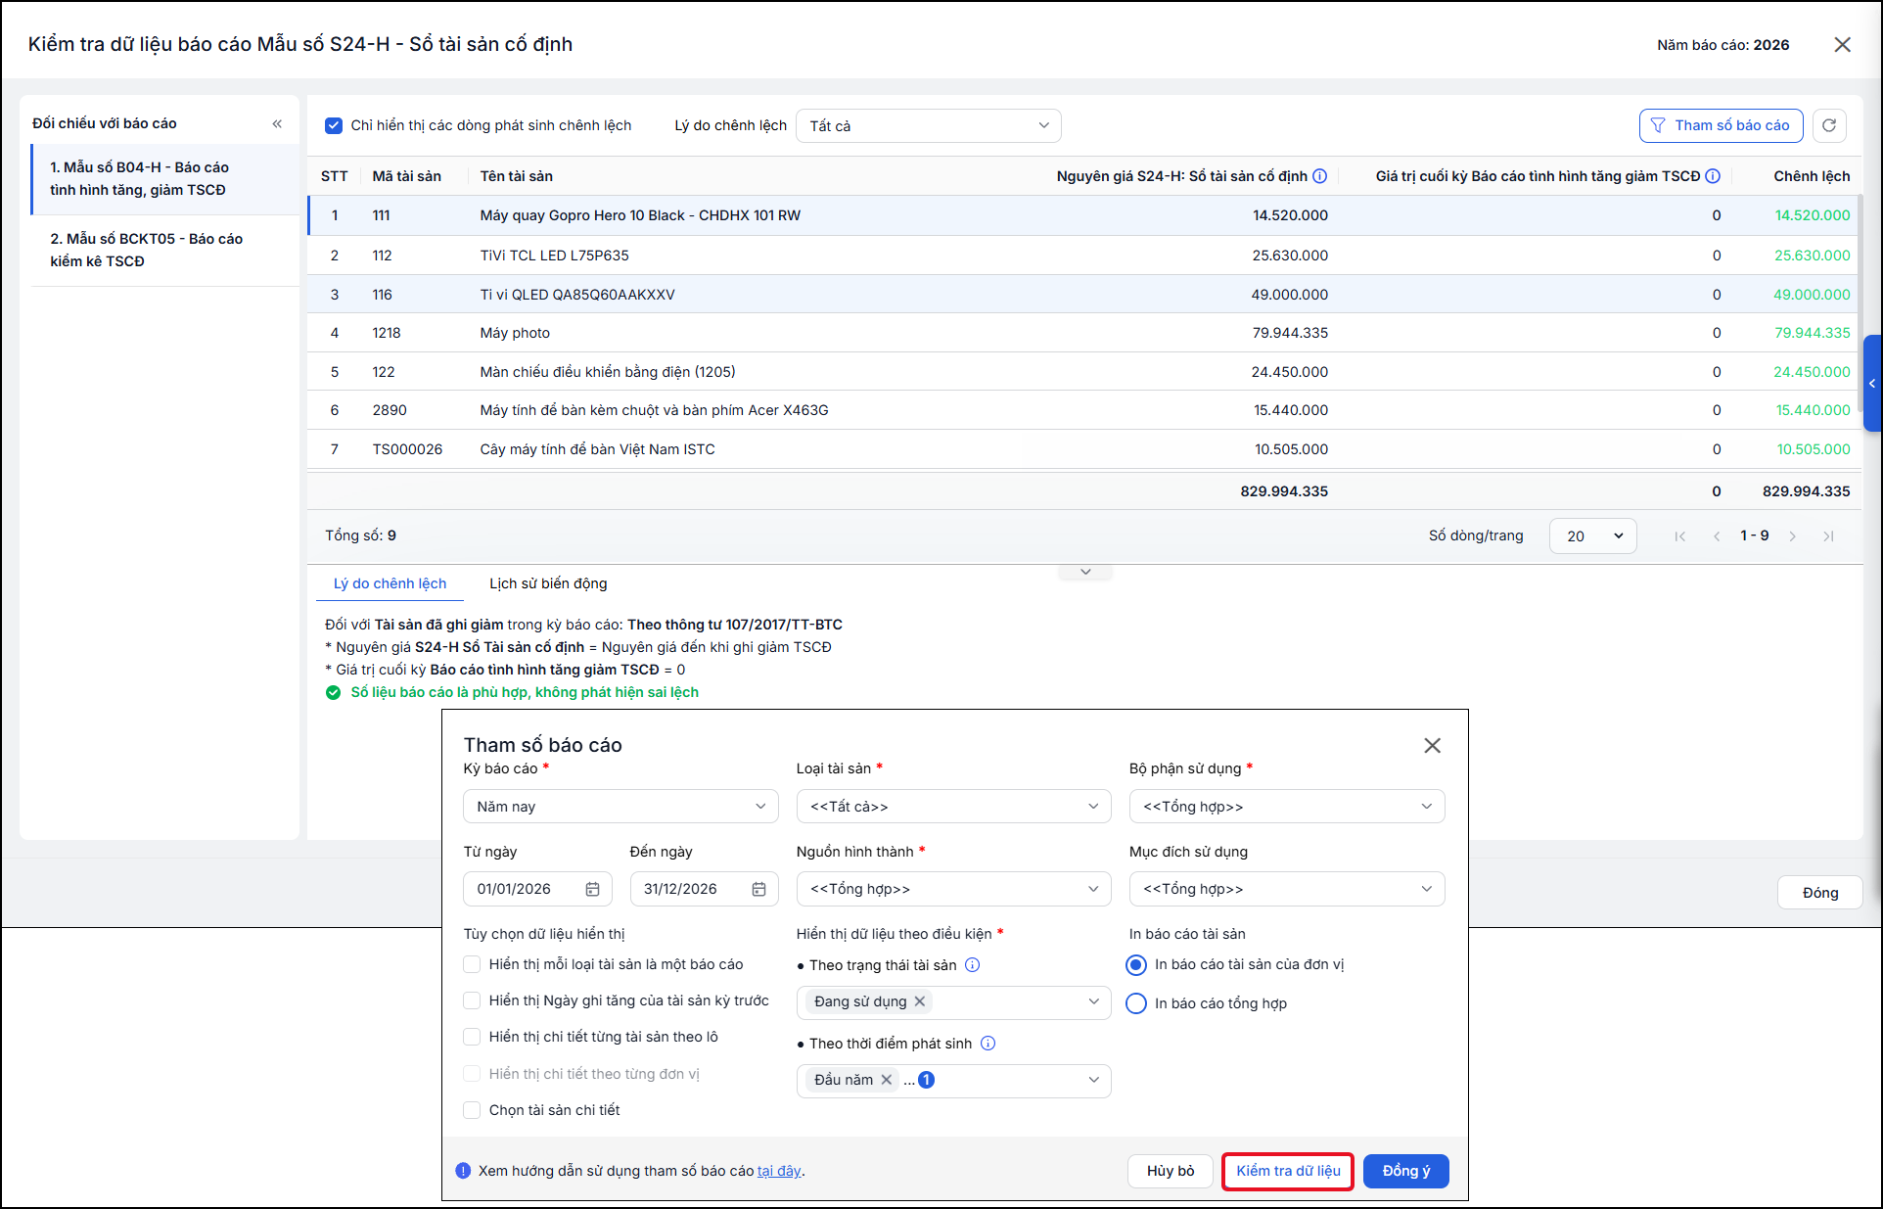Uncheck Chỉ hiển thị các dòng phát sinh chênh lệch
The image size is (1883, 1209).
(334, 125)
